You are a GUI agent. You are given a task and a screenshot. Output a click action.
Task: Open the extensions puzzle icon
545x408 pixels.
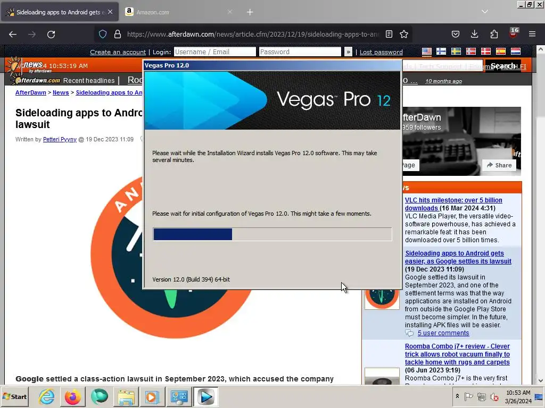[x=494, y=34]
